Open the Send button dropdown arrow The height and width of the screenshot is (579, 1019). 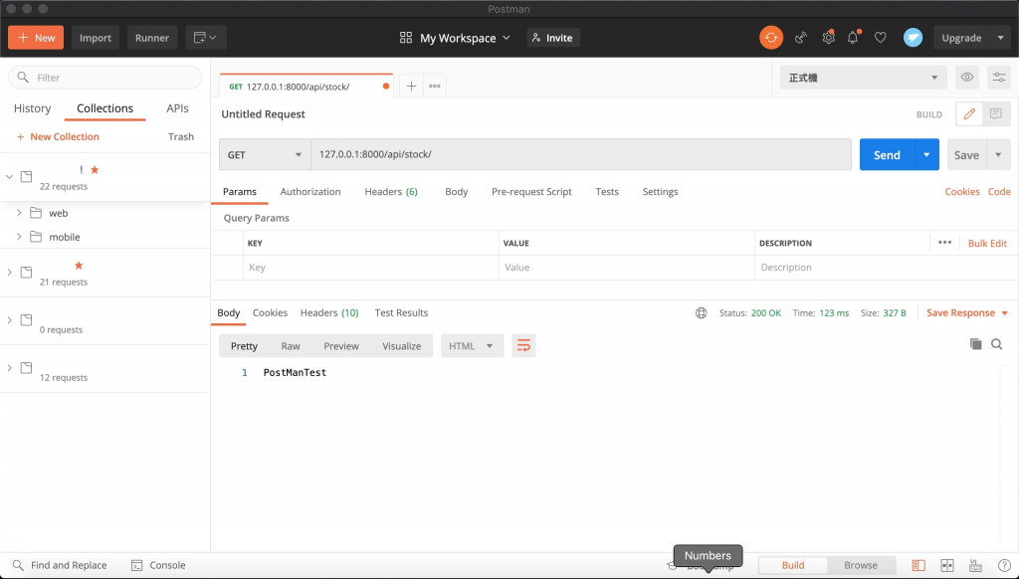point(926,154)
